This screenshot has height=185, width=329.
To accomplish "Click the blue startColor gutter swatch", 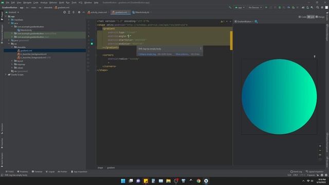I will [92, 40].
